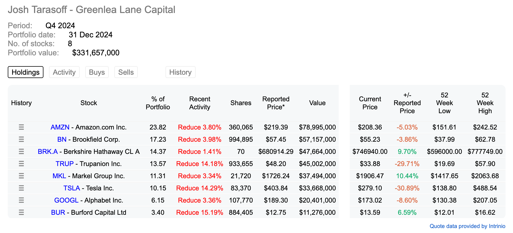Open history icon for Tesla row

coord(21,188)
